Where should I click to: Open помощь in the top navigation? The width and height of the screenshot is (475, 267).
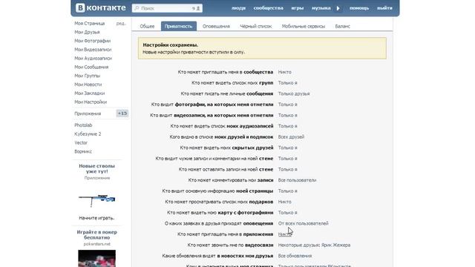[x=359, y=8]
